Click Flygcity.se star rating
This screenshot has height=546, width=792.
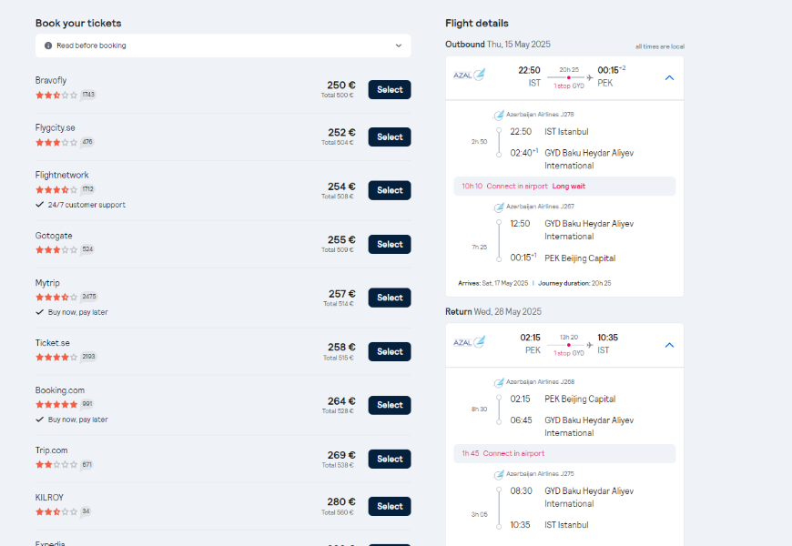[56, 143]
